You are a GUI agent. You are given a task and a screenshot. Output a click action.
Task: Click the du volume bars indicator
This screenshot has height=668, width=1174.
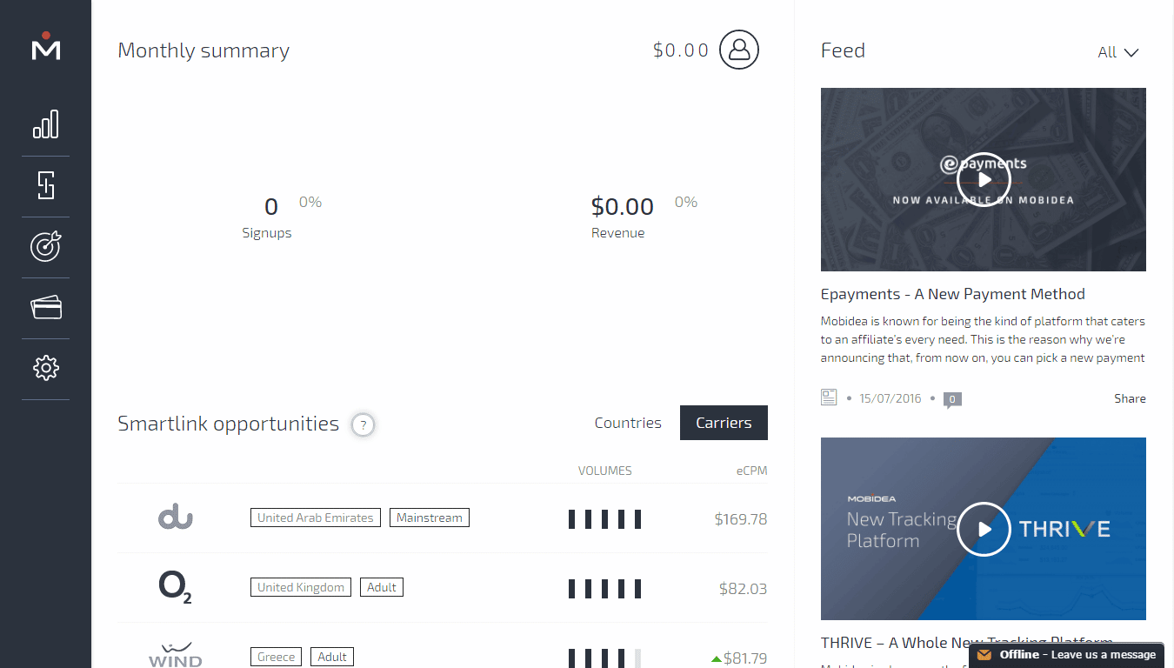[x=605, y=519]
